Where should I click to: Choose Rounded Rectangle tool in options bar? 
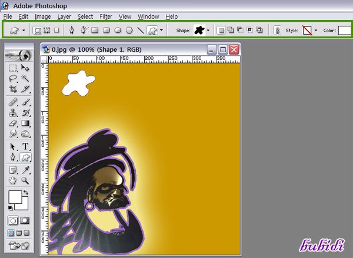click(x=106, y=30)
